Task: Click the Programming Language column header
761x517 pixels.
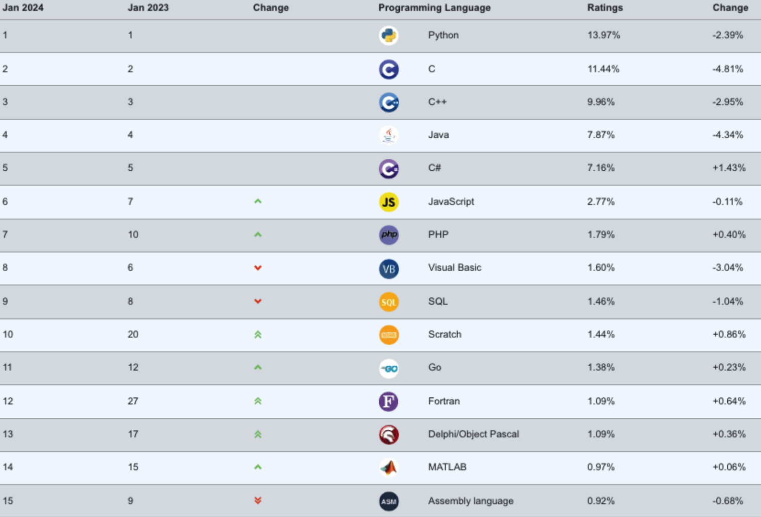Action: [434, 8]
